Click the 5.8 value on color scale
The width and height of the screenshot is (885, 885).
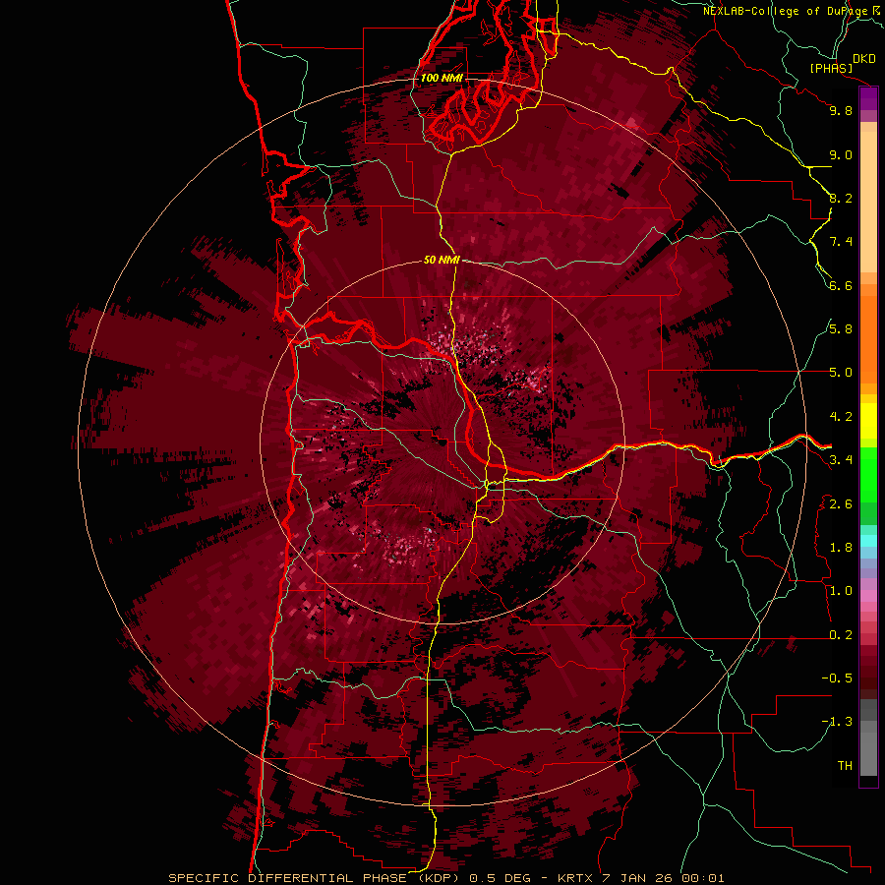click(841, 329)
